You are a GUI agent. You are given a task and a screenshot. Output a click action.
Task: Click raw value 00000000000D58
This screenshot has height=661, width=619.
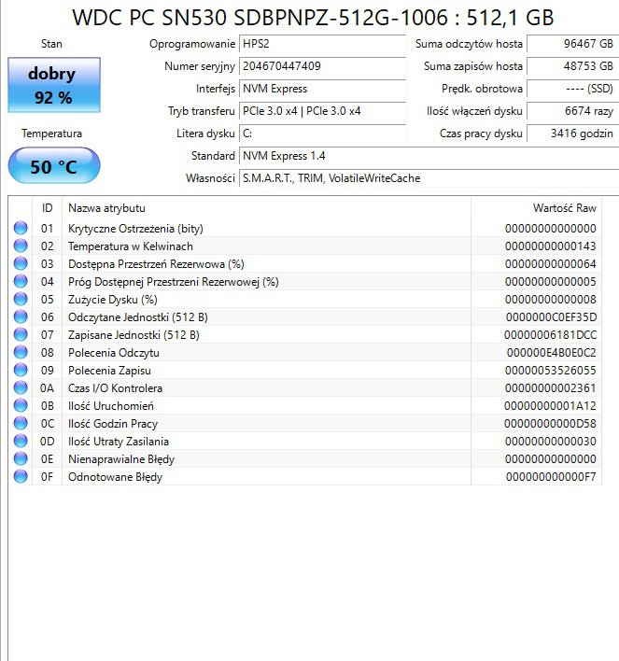[x=550, y=424]
